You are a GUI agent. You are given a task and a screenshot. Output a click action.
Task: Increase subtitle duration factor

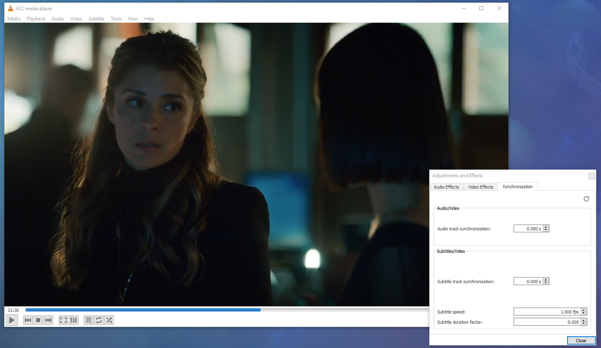click(584, 320)
